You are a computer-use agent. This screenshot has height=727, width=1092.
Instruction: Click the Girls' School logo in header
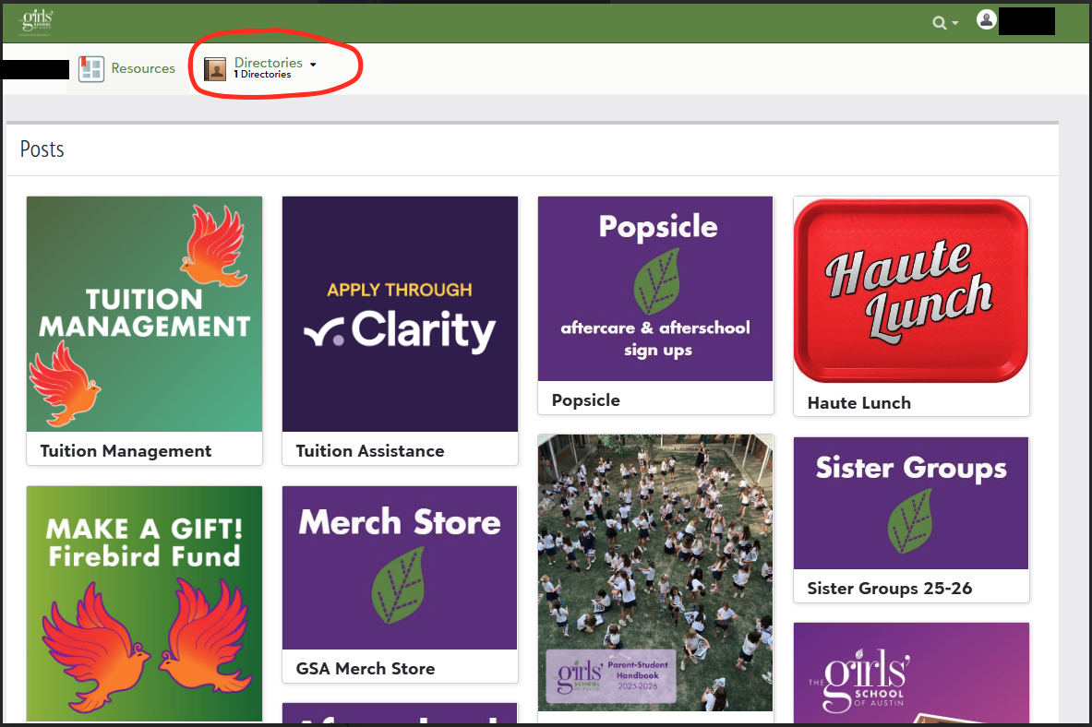tap(36, 21)
